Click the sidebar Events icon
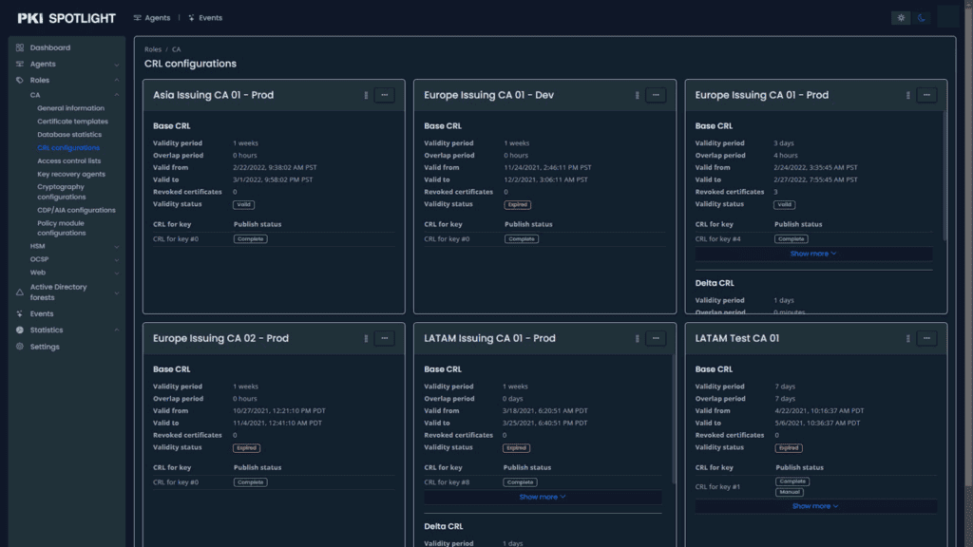 (20, 313)
